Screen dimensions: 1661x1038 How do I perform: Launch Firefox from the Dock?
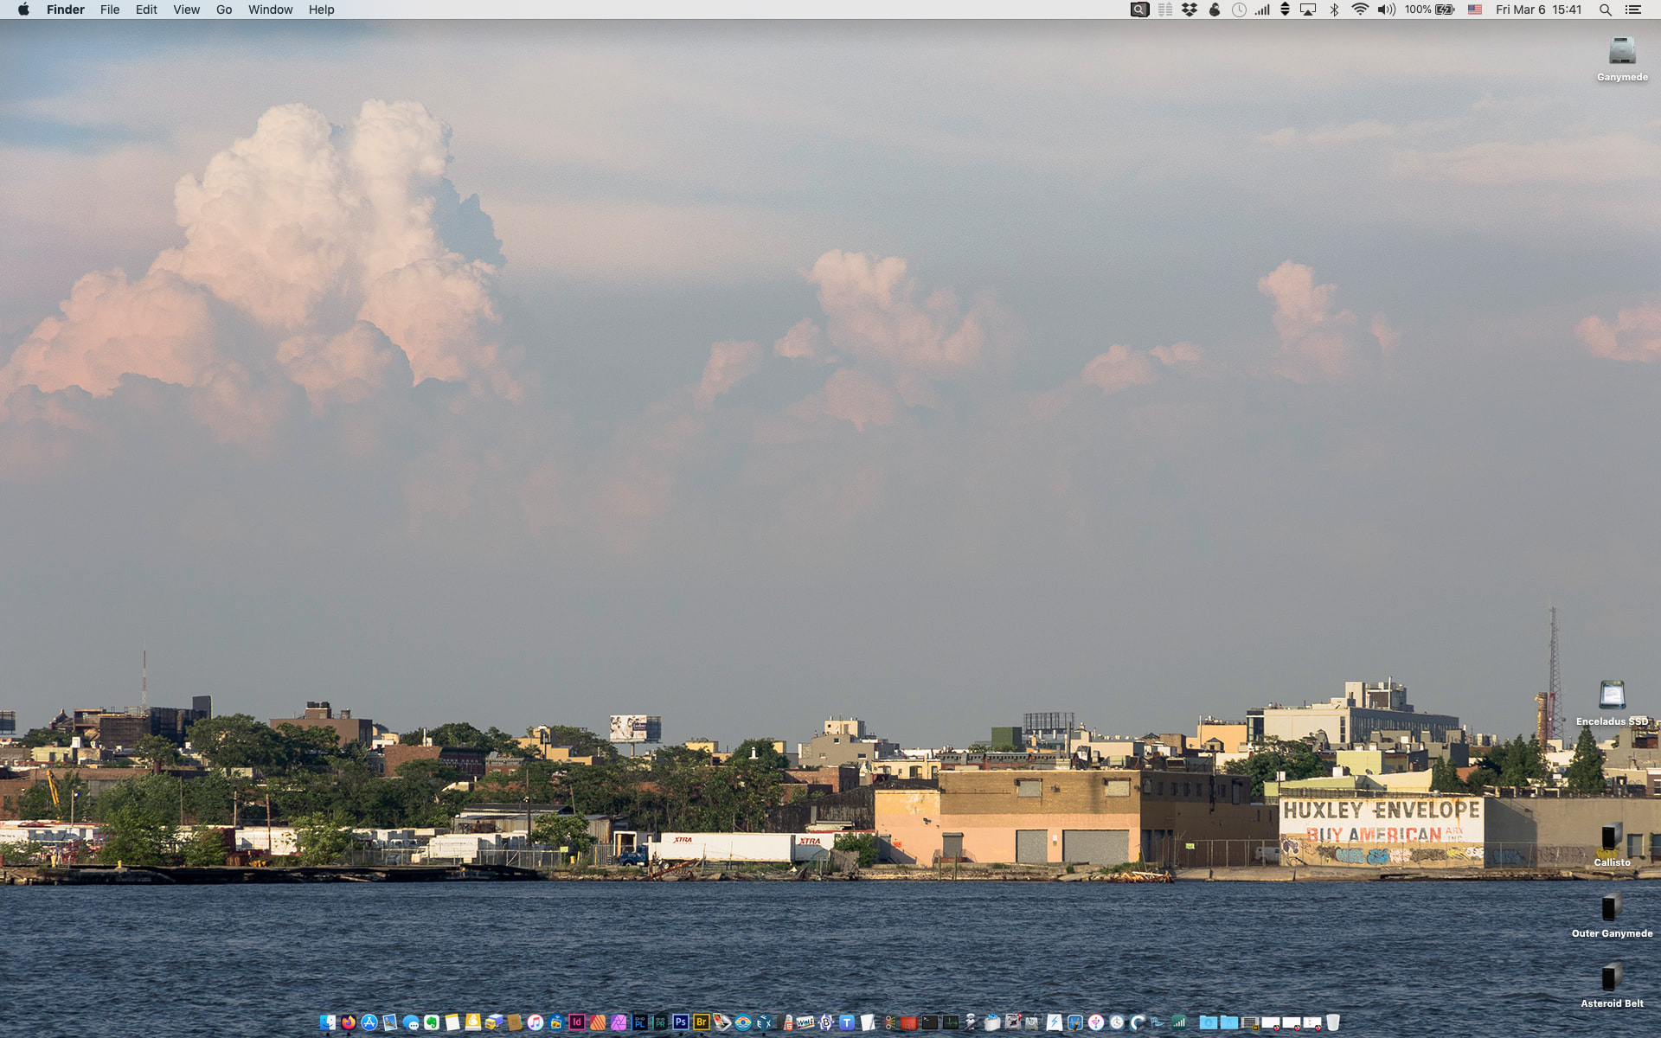click(x=349, y=1022)
